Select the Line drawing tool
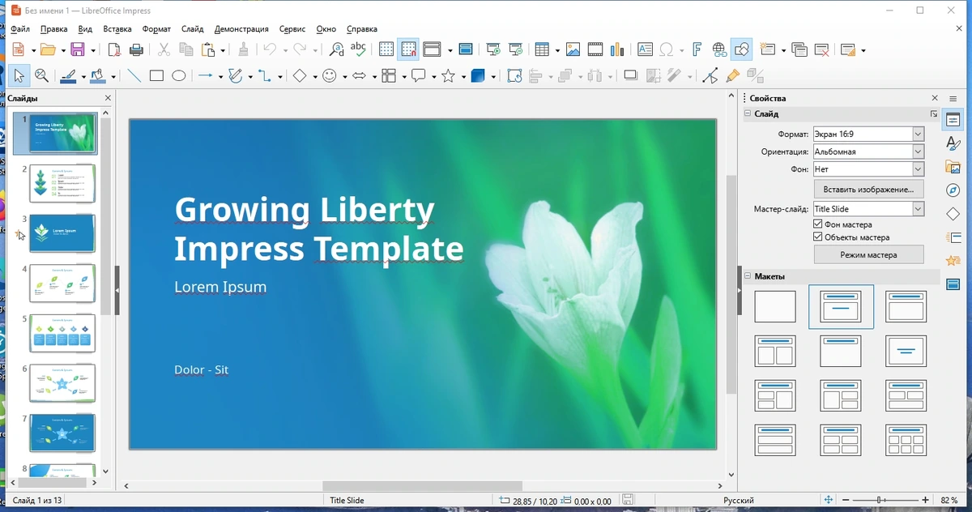Screen dimensions: 972x512 tap(134, 76)
